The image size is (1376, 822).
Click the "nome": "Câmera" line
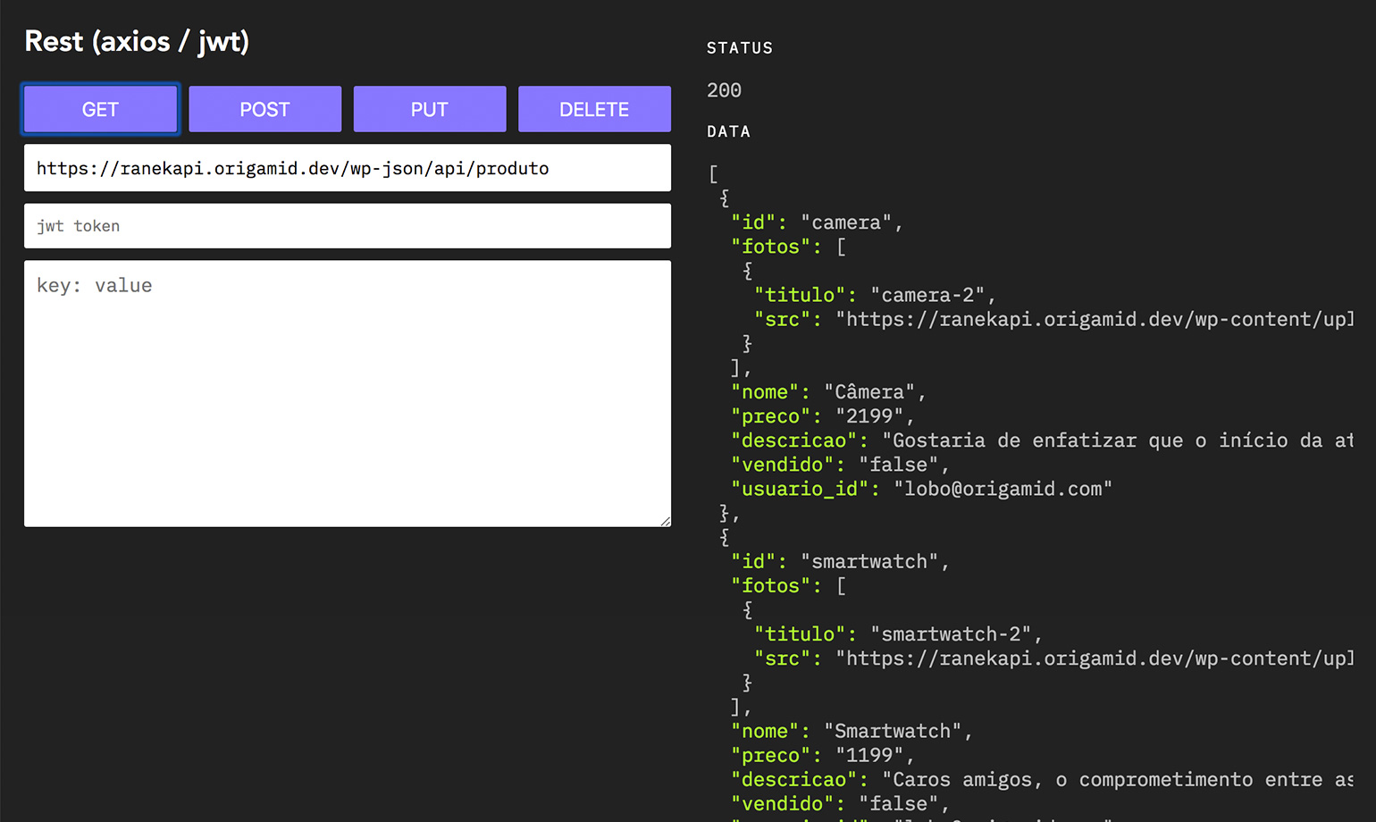click(x=828, y=392)
